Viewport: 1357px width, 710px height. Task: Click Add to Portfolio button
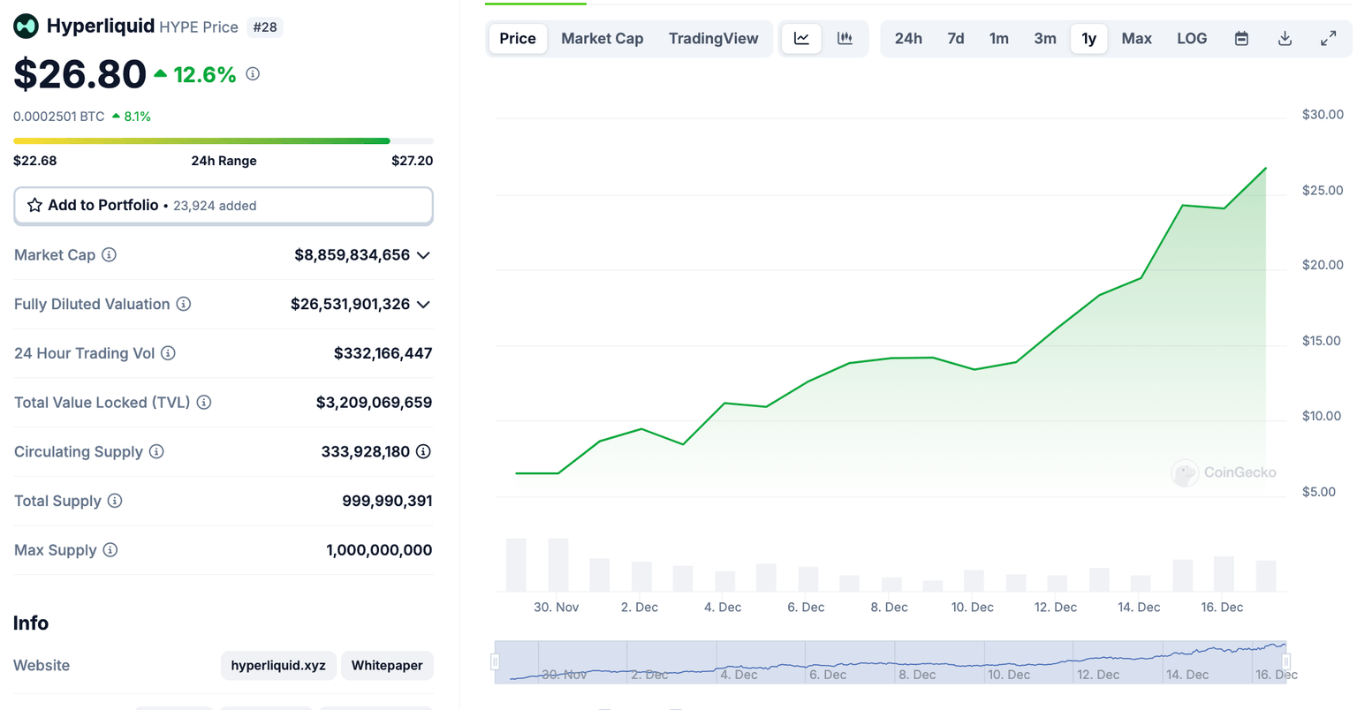click(224, 206)
